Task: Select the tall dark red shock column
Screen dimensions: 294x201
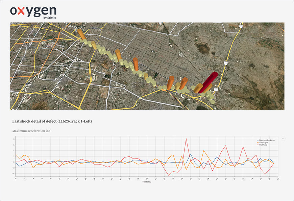Action: pos(209,82)
